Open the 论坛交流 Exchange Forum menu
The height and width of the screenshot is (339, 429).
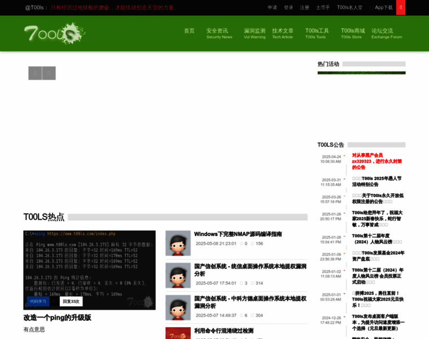click(x=387, y=33)
